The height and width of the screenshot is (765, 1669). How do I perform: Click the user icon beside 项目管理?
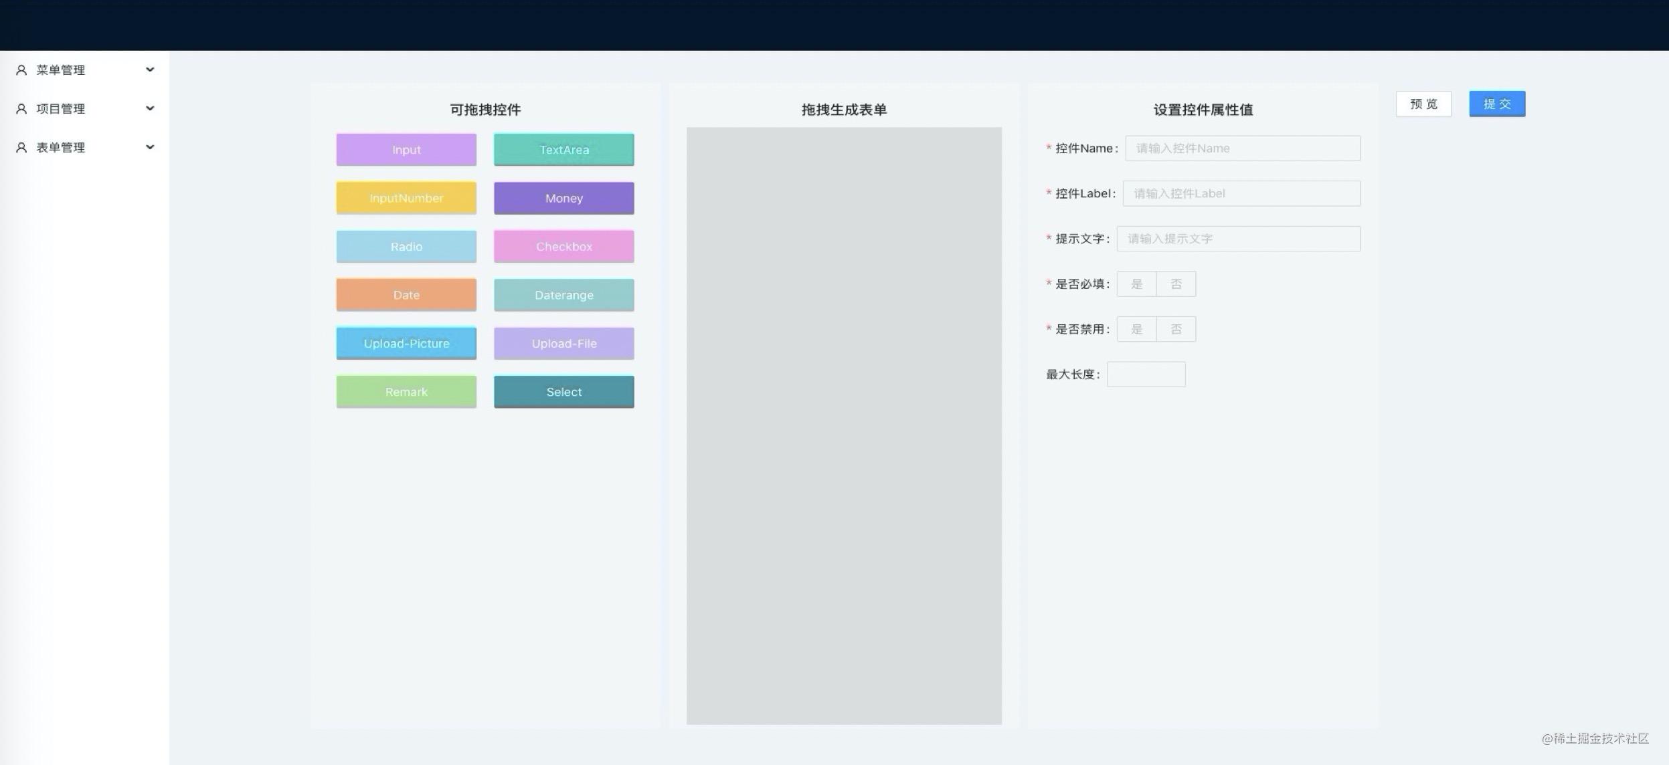pyautogui.click(x=21, y=109)
